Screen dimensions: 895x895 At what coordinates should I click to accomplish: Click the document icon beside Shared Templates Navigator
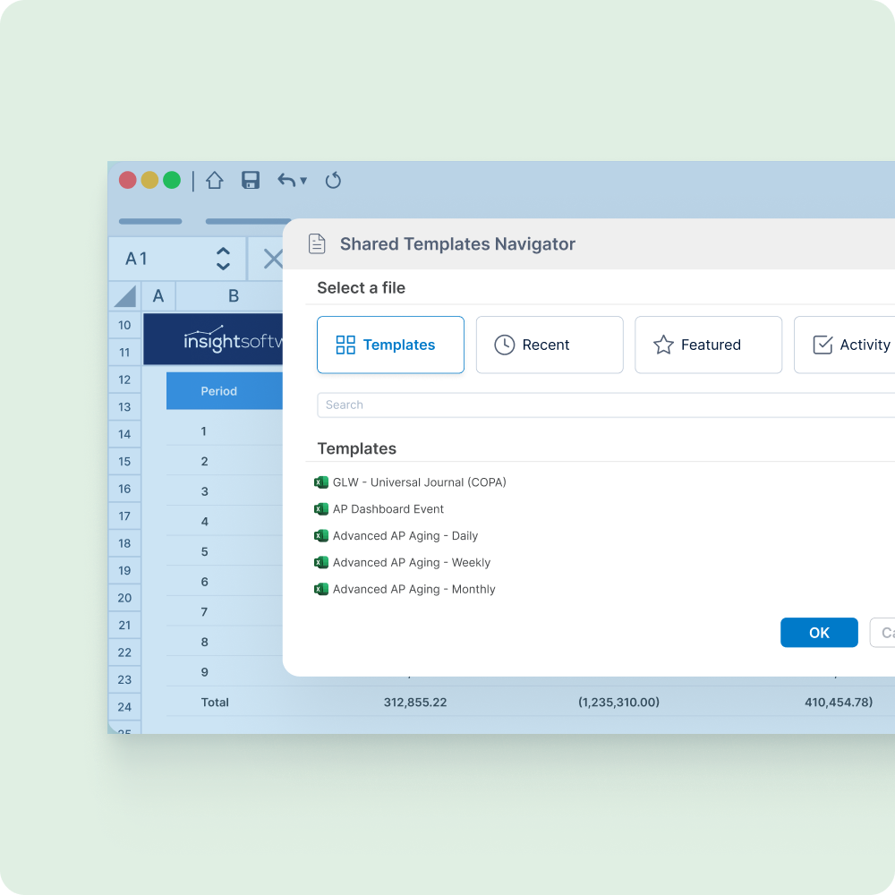point(317,243)
